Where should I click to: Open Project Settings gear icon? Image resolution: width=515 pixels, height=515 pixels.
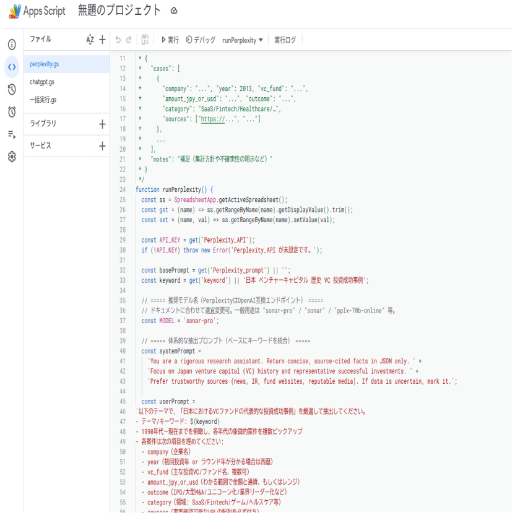(12, 157)
